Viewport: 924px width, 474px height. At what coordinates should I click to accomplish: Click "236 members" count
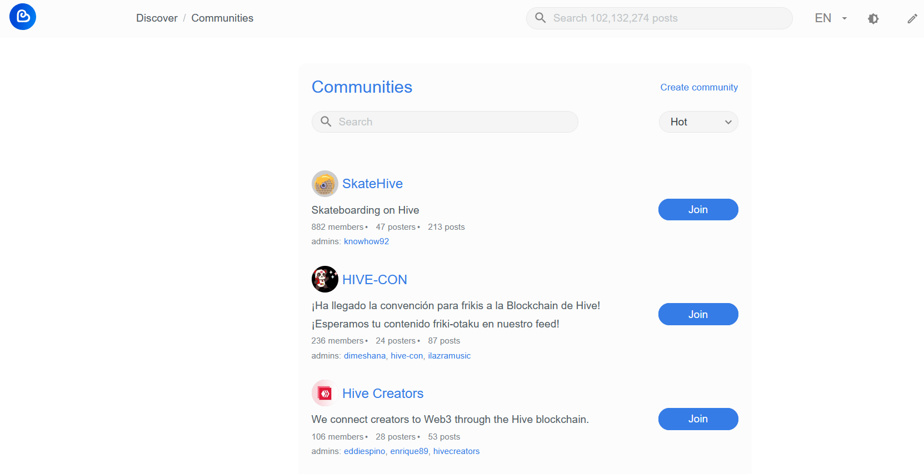click(x=337, y=341)
